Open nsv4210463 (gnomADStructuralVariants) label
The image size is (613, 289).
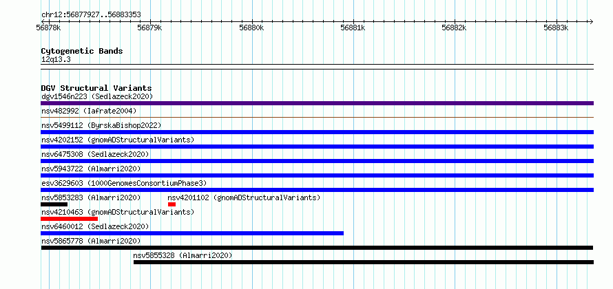[118, 212]
